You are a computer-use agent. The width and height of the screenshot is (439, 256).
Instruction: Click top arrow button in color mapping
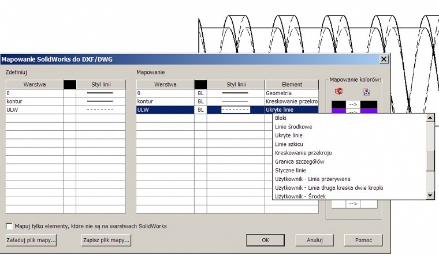coord(353,104)
